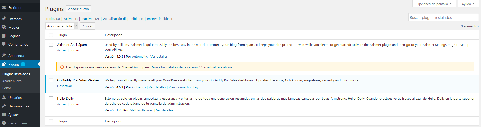481x127 pixels.
Task: Click the Páginas pages icon
Action: tap(4, 36)
